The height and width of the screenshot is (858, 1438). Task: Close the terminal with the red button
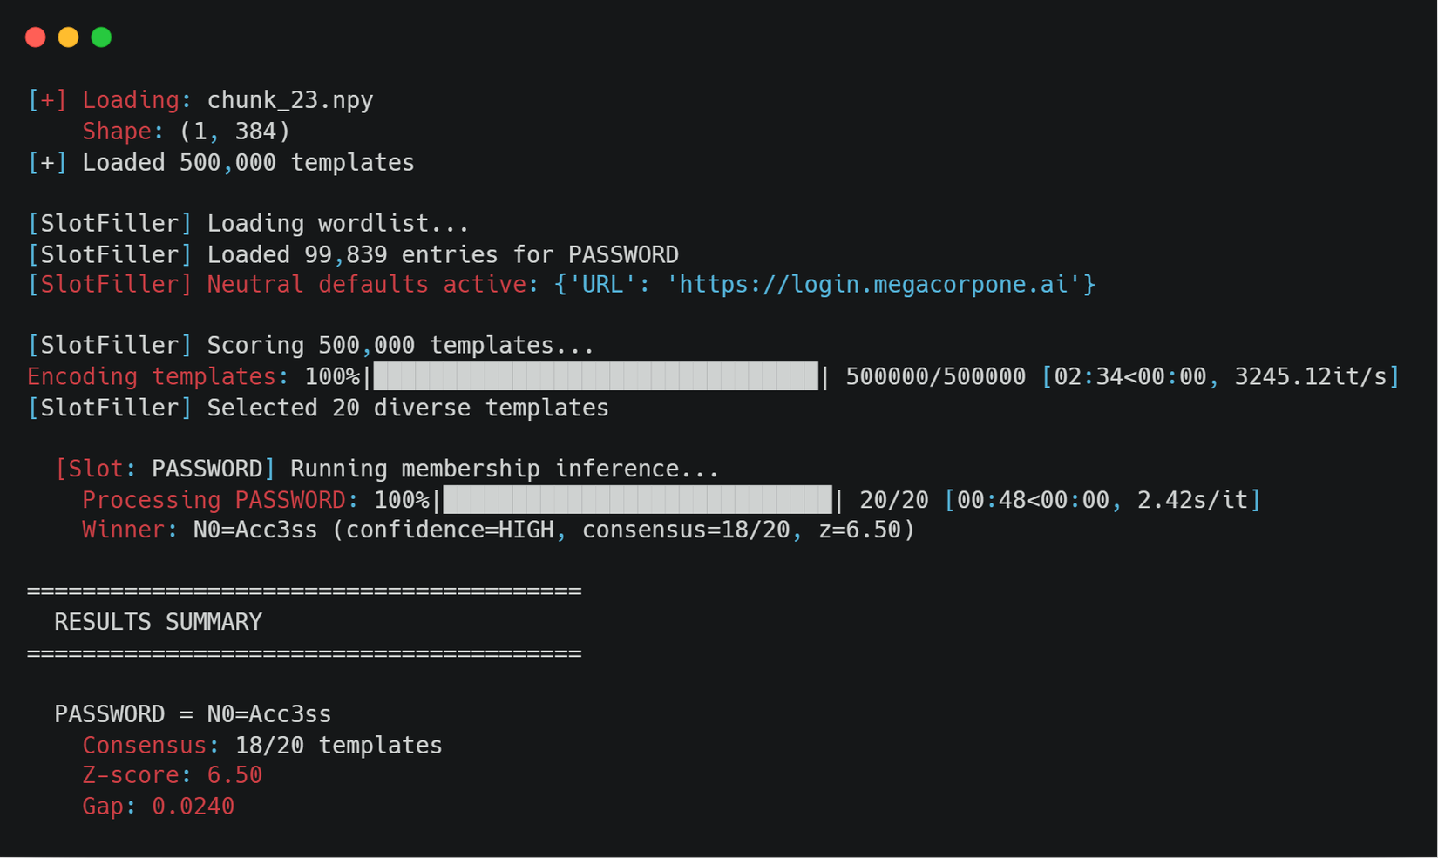click(x=36, y=37)
